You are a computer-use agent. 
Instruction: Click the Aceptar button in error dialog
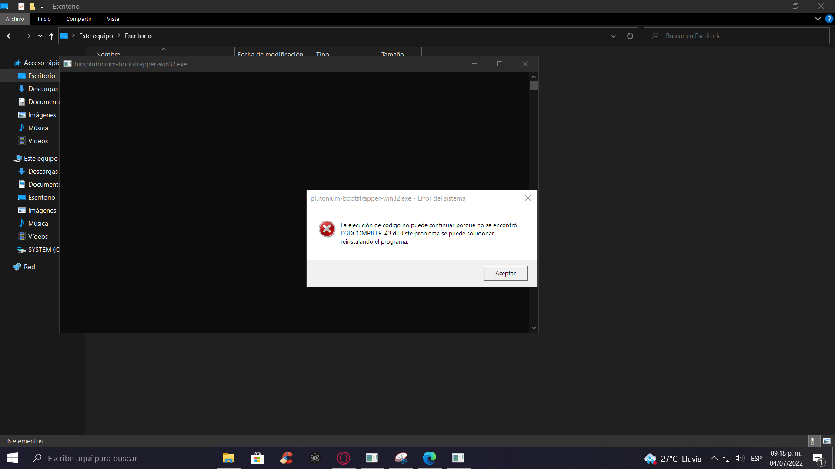coord(505,273)
